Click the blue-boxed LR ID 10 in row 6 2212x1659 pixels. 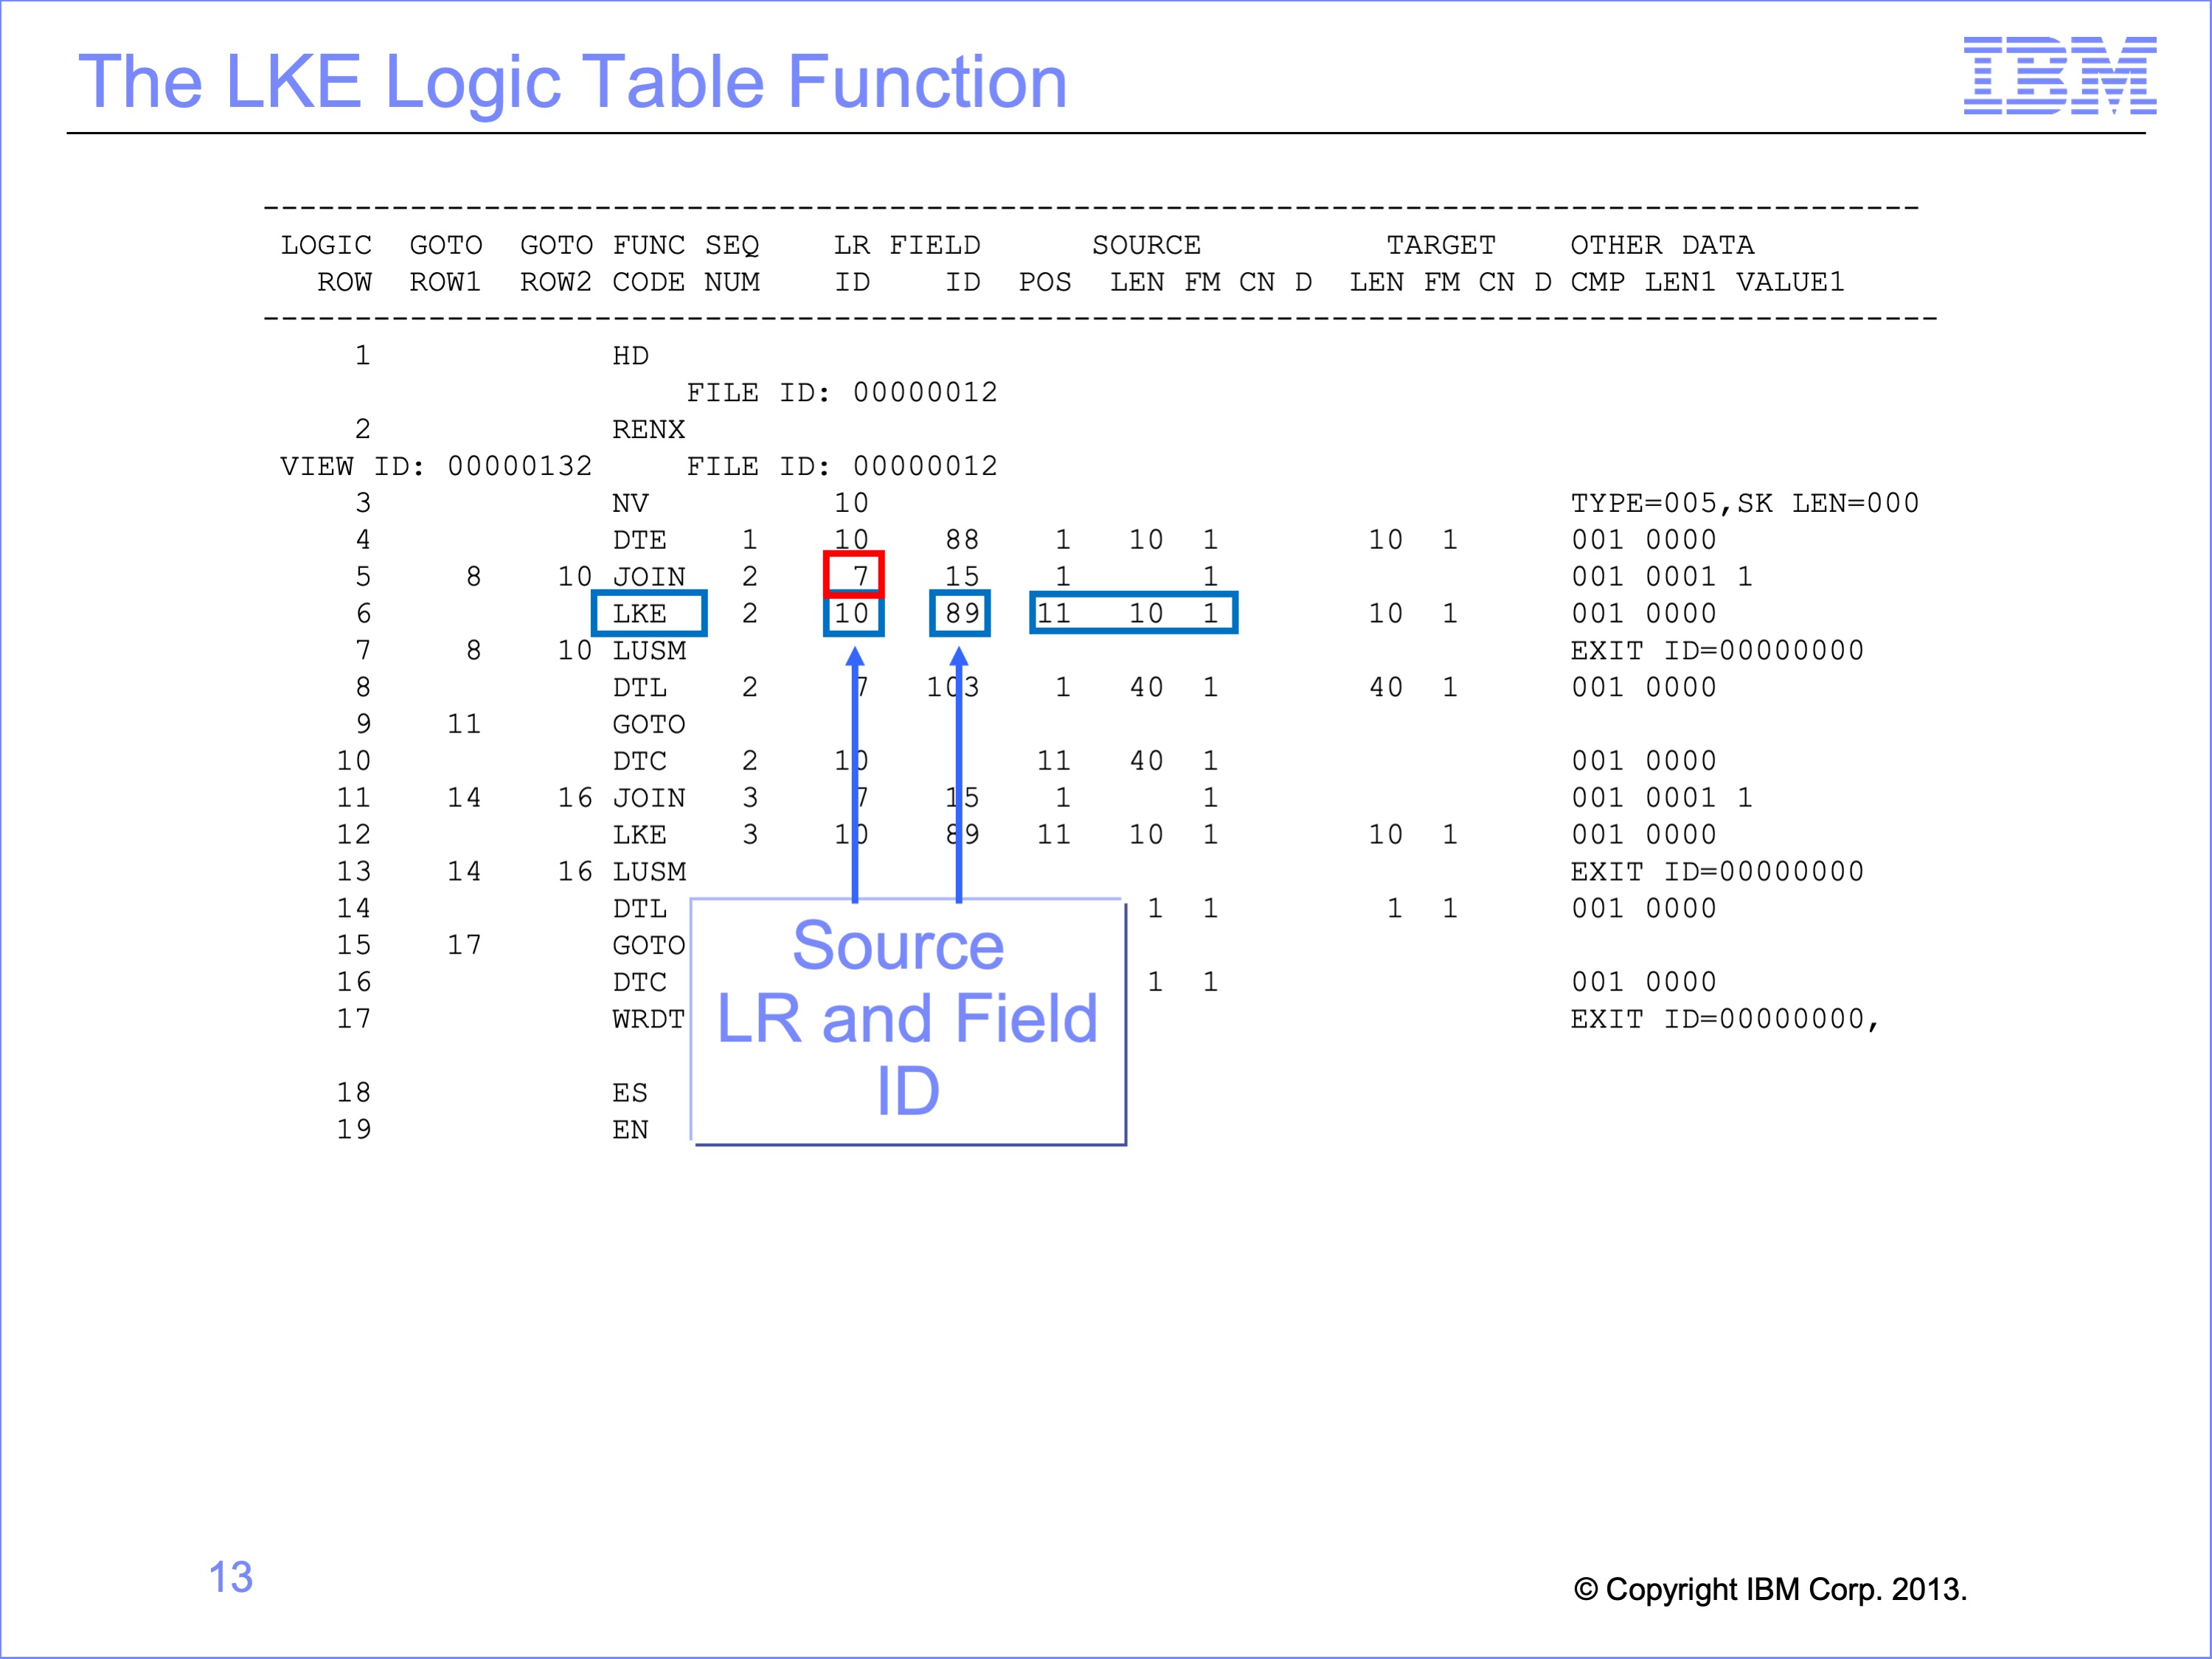[x=853, y=613]
